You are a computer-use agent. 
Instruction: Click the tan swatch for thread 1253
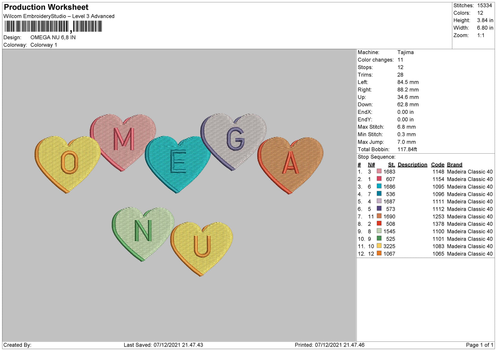(379, 216)
